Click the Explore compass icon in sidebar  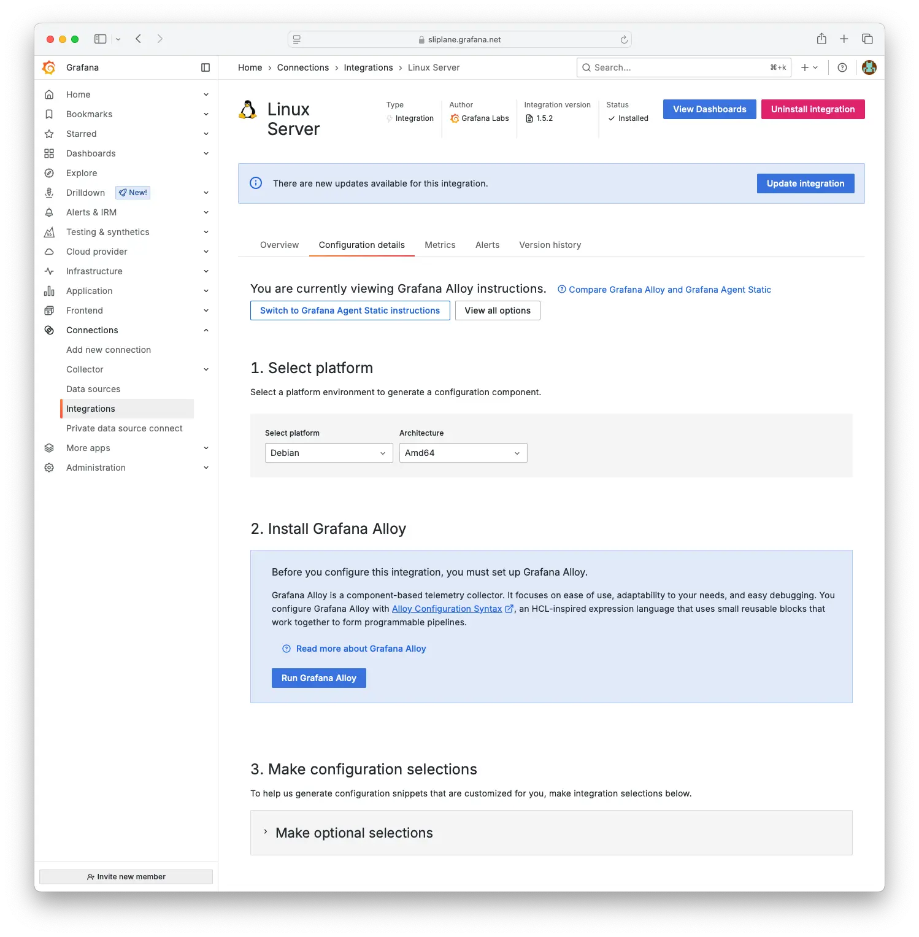[49, 173]
